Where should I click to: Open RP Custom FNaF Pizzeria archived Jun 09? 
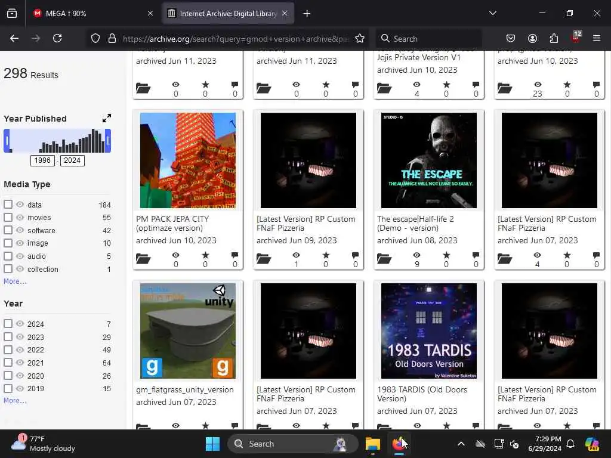[x=306, y=224]
